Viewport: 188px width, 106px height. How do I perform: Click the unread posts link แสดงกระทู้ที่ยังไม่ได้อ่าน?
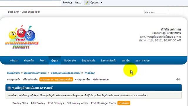[166, 33]
